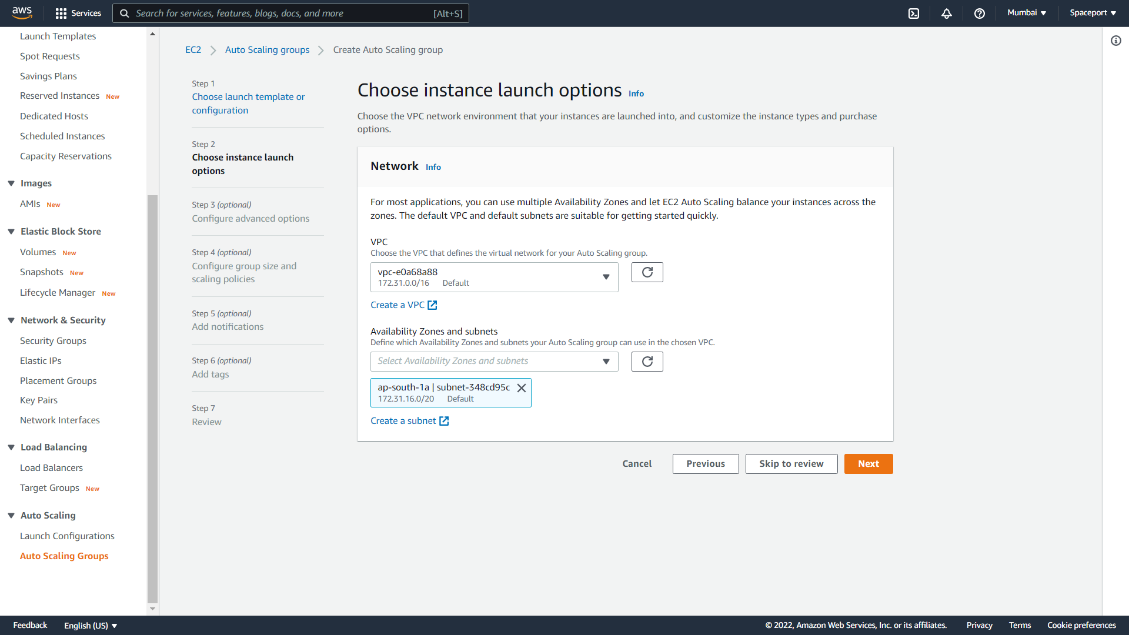This screenshot has width=1129, height=635.
Task: Open Volumes in sidebar
Action: [x=38, y=252]
